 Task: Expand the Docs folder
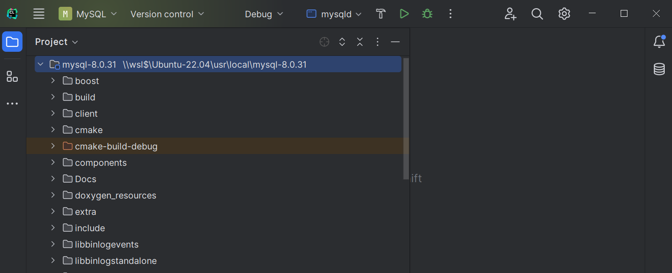point(53,179)
